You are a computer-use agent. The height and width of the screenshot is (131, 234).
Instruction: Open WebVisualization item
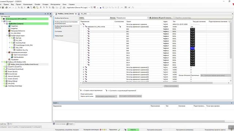[x=19, y=57]
